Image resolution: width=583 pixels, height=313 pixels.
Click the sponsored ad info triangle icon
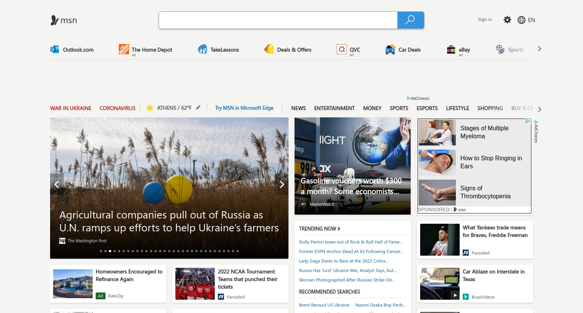[x=528, y=122]
